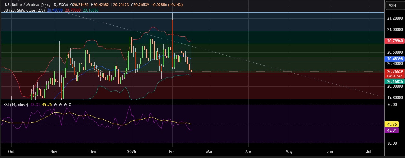405x158 pixels.
Task: Click the Oct label on time axis
Action: pos(11,151)
